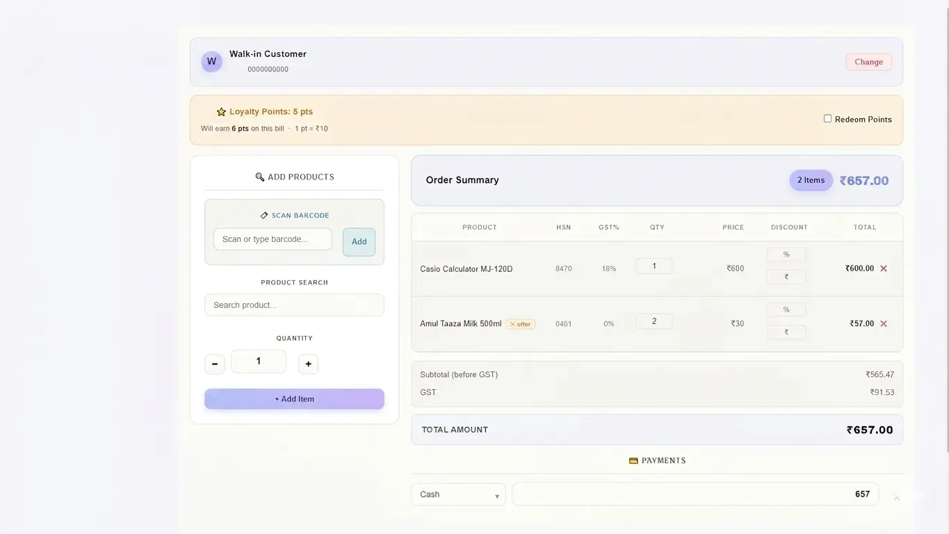Click the magnifier icon beside Add Products
Viewport: 949px width, 534px height.
pyautogui.click(x=260, y=177)
